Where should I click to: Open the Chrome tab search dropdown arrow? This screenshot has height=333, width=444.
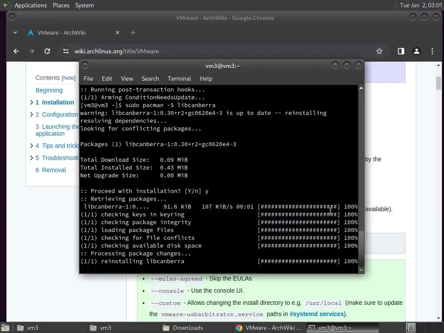click(x=15, y=33)
